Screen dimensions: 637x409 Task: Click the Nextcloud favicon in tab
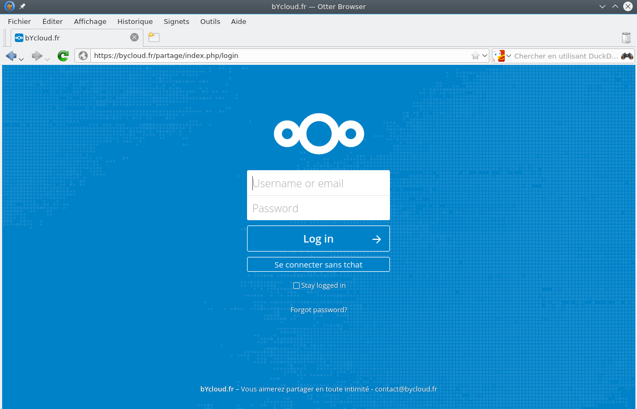[19, 38]
